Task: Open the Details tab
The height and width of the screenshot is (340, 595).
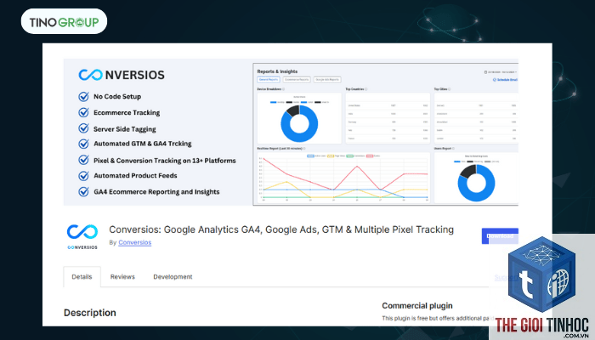Action: (x=82, y=276)
